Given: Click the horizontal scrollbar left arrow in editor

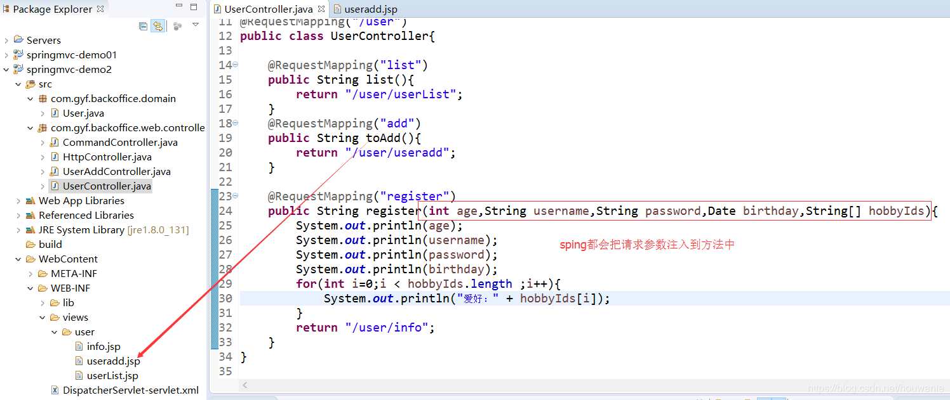Looking at the screenshot, I should coord(245,385).
